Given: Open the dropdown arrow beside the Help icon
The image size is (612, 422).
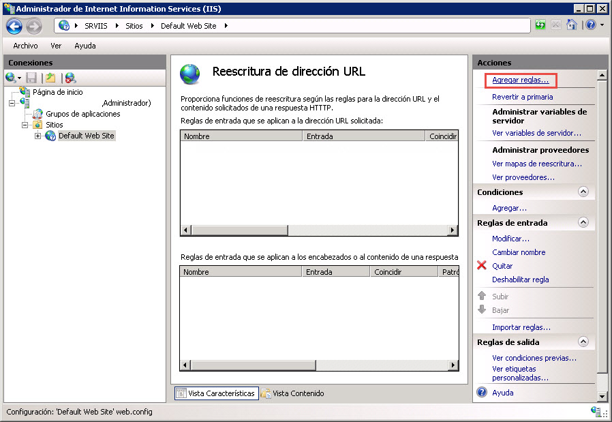Looking at the screenshot, I should (x=602, y=25).
